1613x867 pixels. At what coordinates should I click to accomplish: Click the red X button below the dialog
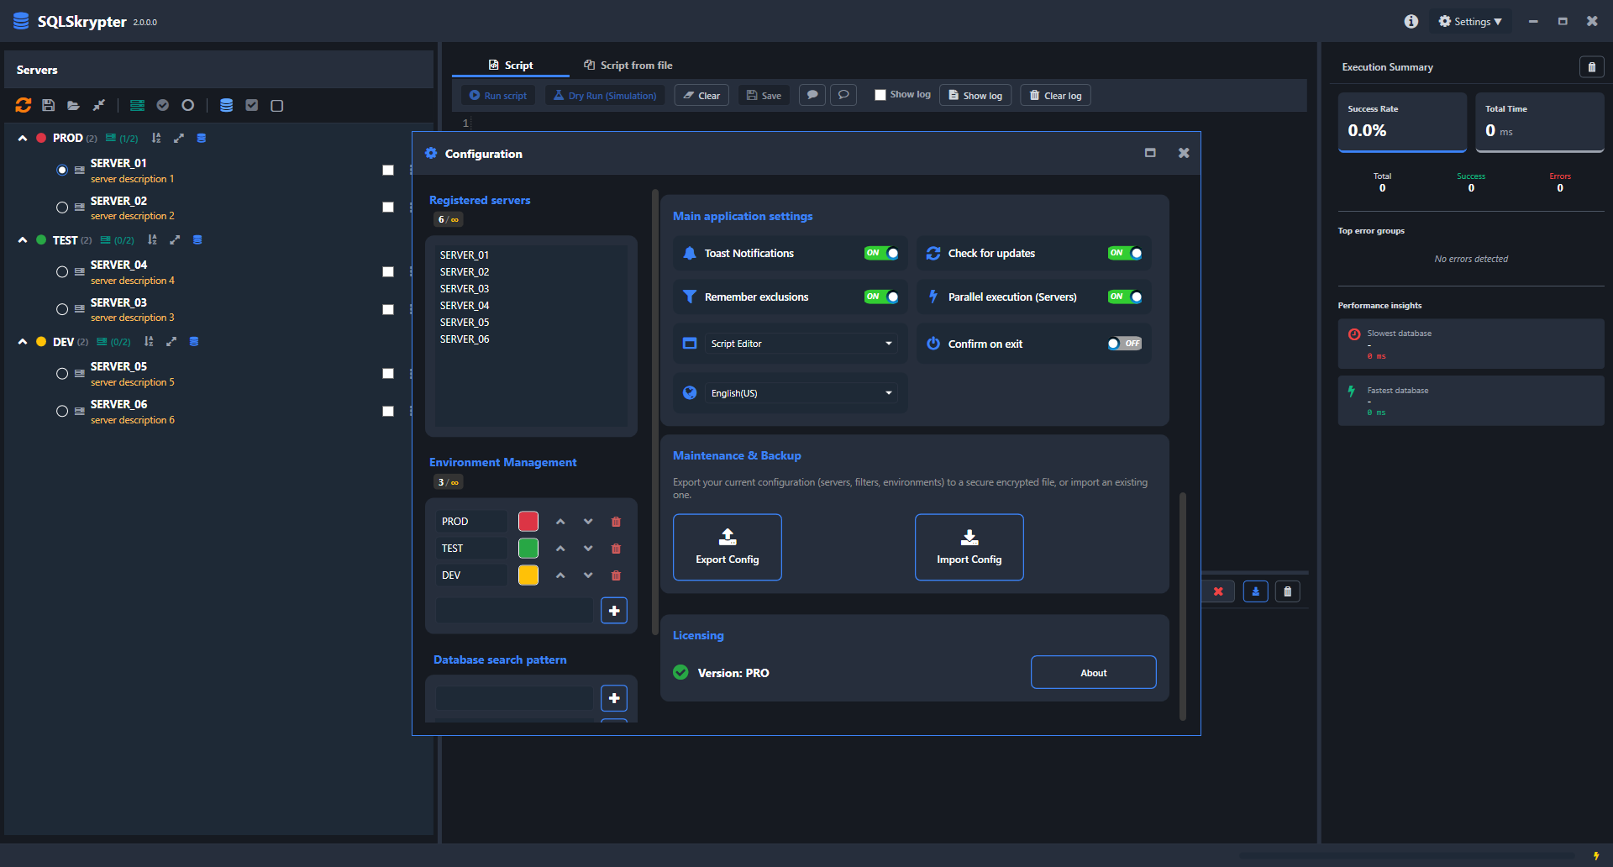pyautogui.click(x=1218, y=591)
